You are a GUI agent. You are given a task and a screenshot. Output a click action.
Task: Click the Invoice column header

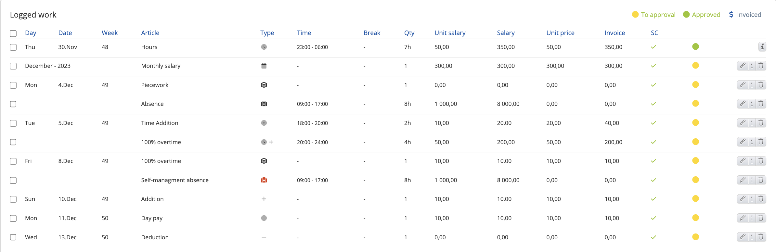614,33
